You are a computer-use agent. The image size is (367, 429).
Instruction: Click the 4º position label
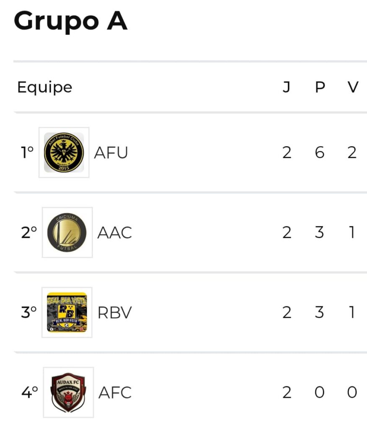pyautogui.click(x=29, y=393)
